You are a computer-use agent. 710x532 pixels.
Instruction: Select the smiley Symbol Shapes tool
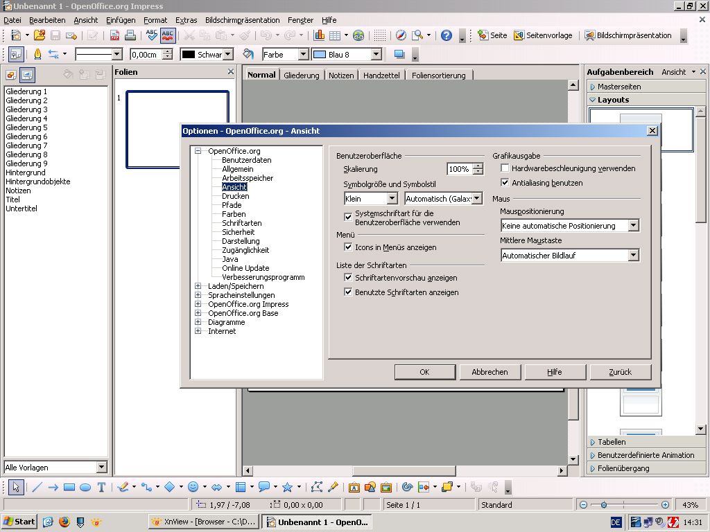pos(193,487)
